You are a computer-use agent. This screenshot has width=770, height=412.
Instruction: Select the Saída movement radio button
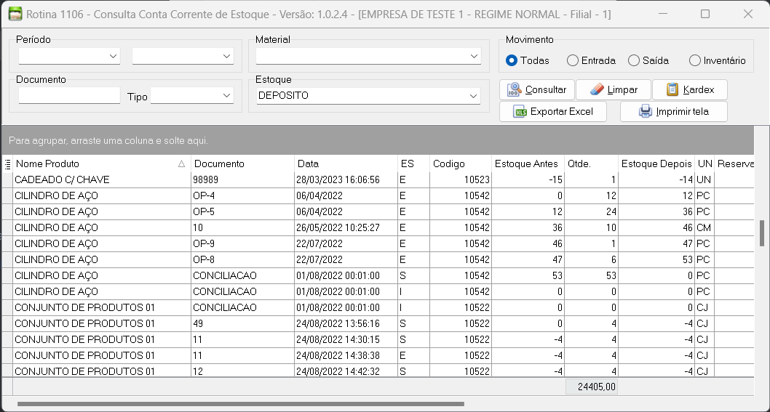(x=634, y=60)
